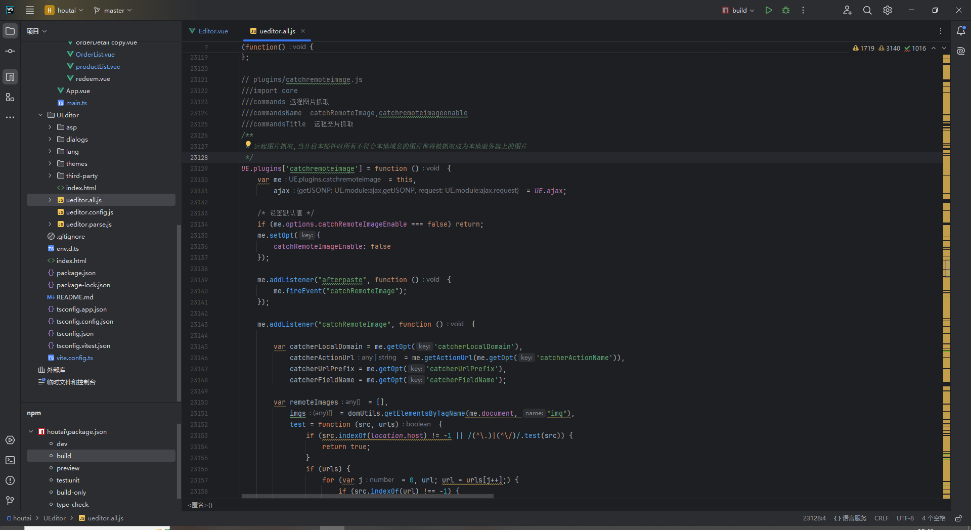The width and height of the screenshot is (971, 530).
Task: Debug the build configuration
Action: point(786,10)
